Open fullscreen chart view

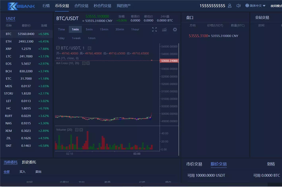click(x=154, y=29)
